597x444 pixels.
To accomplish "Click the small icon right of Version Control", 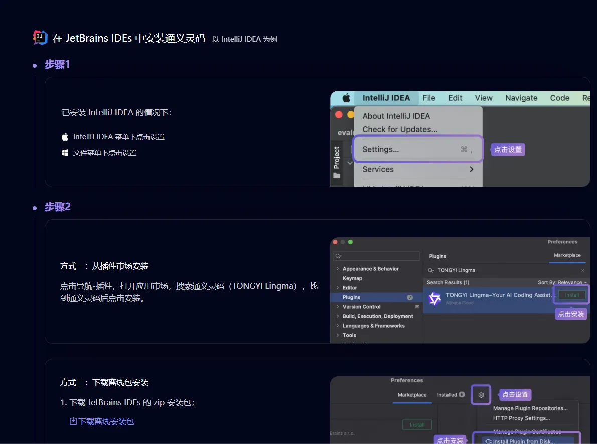I will 417,307.
